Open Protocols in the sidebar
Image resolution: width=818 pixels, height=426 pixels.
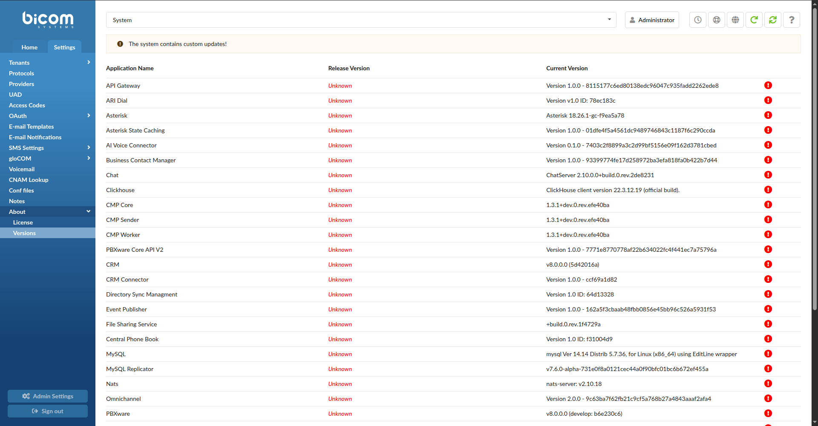pos(48,73)
